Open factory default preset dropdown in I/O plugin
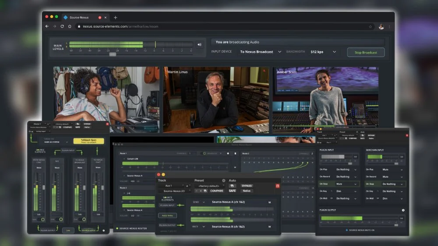The image size is (438, 246). point(210,186)
